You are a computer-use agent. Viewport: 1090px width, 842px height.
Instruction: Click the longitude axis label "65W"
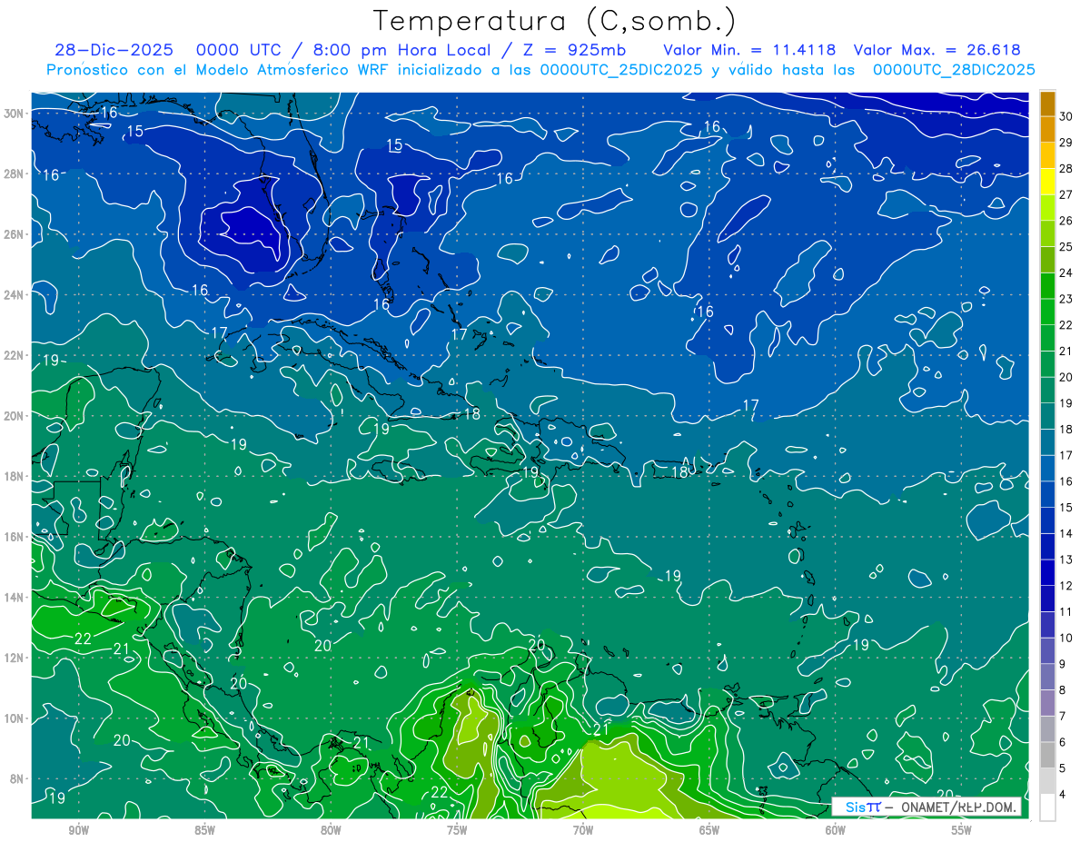click(x=709, y=831)
